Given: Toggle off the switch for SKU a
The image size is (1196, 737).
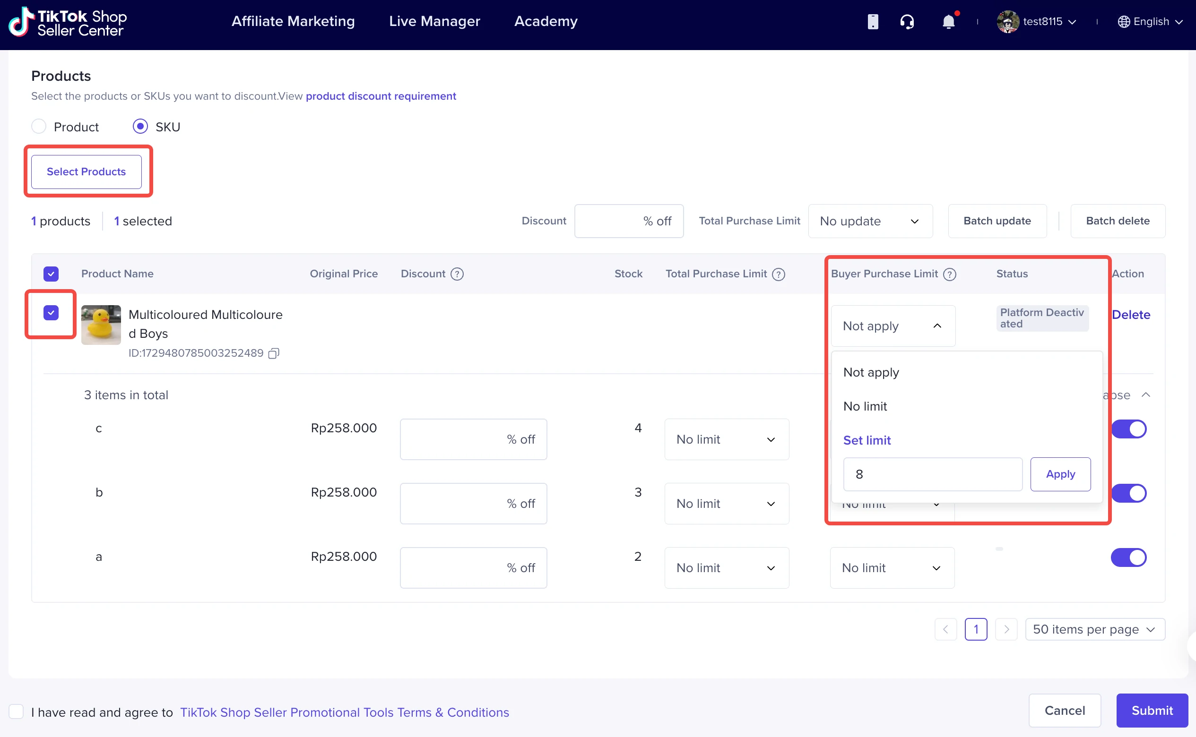Looking at the screenshot, I should point(1128,557).
